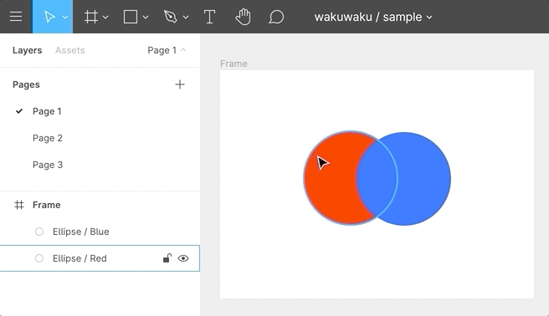Open wakuwaku / sample file menu
The height and width of the screenshot is (316, 549).
[x=373, y=17]
